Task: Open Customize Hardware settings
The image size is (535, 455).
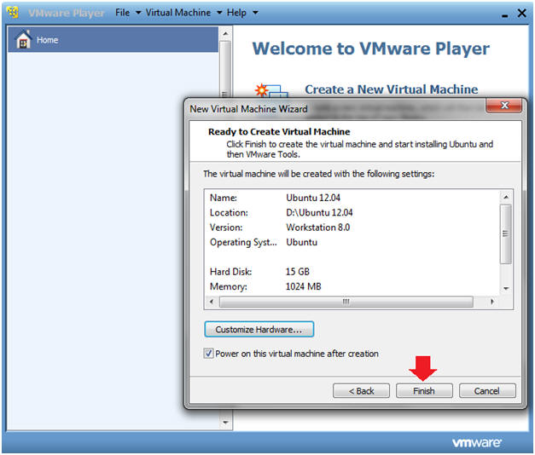Action: pyautogui.click(x=259, y=330)
